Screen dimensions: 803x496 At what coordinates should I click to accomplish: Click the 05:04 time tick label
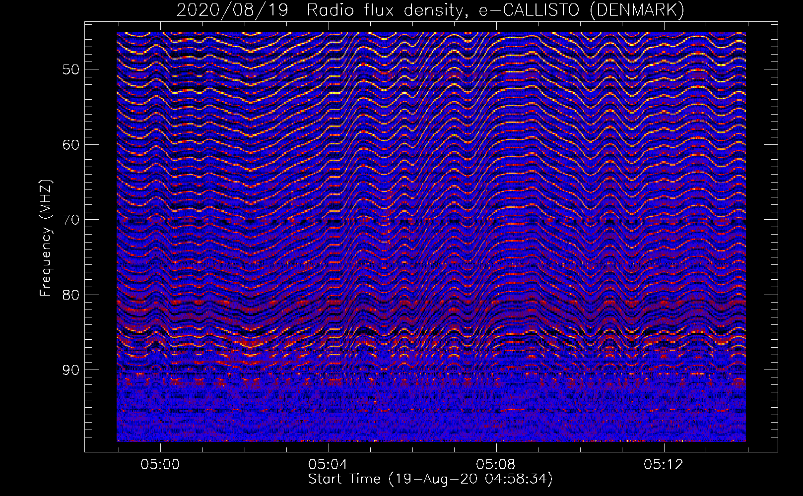pos(328,465)
